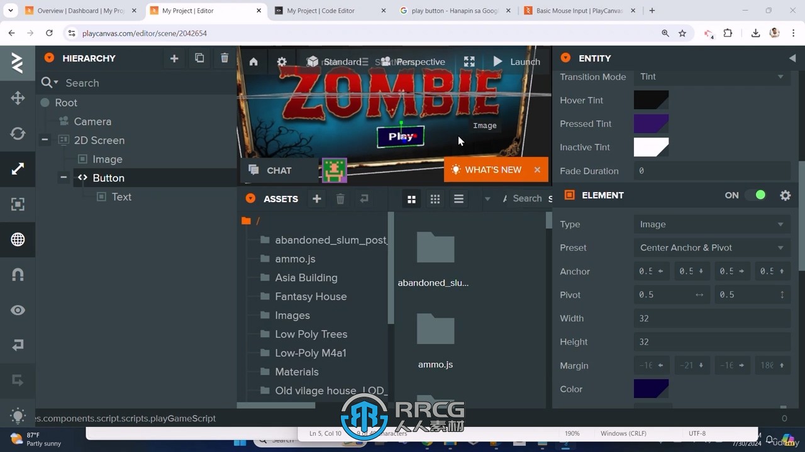Screen dimensions: 805x452
Task: Open the Fantasy House folder
Action: (x=311, y=296)
